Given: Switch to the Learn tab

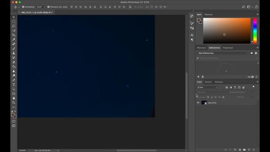Looking at the screenshot, I should click(x=201, y=48).
